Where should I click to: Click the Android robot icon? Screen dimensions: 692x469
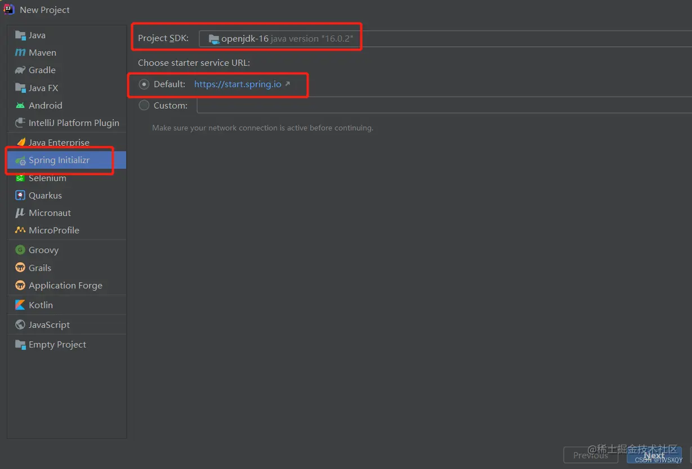click(x=20, y=106)
